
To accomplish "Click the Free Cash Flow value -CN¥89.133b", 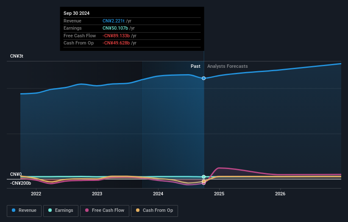I will pos(116,36).
